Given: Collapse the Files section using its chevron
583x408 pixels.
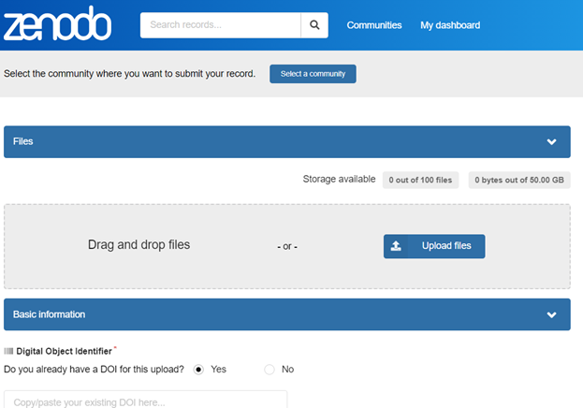Looking at the screenshot, I should point(551,142).
